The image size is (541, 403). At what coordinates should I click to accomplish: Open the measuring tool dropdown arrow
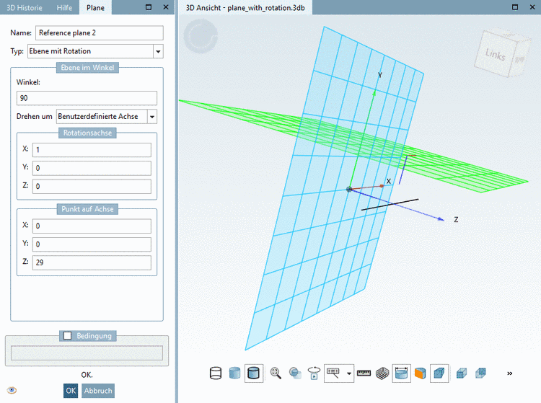[x=349, y=373]
